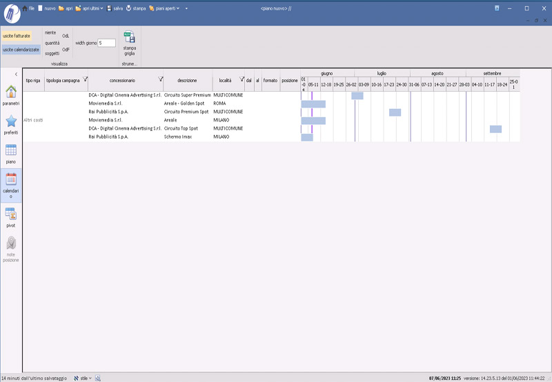552x382 pixels.
Task: Open the concessionario column filter
Action: (x=160, y=79)
